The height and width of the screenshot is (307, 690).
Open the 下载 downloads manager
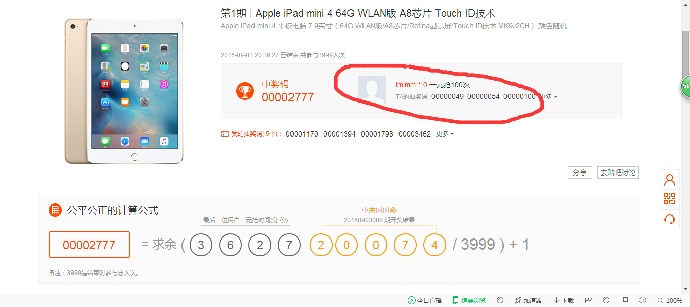(563, 300)
